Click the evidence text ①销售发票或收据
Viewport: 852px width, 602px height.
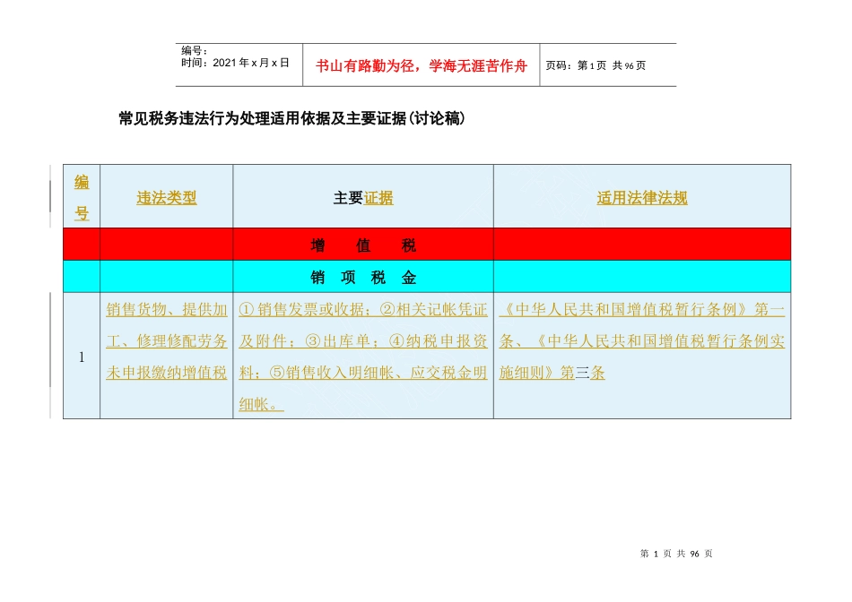[301, 309]
